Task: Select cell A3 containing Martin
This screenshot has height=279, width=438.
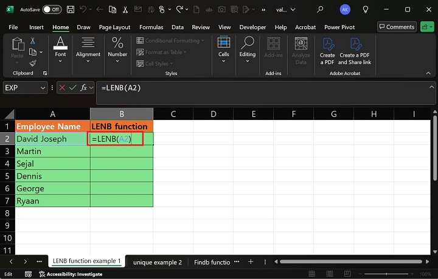Action: click(52, 151)
